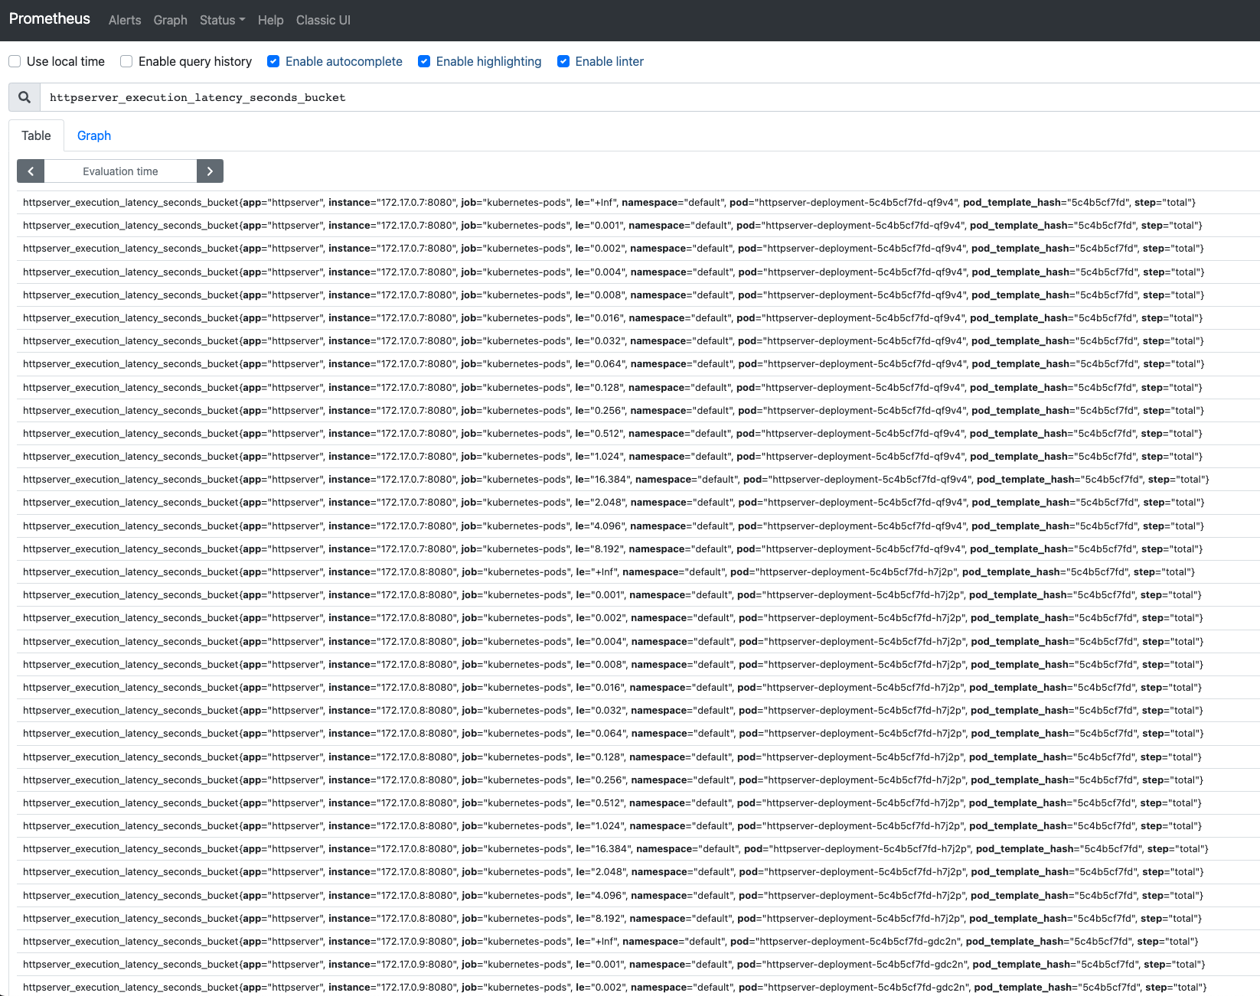The image size is (1260, 996).
Task: Select the Table tab
Action: coord(36,135)
